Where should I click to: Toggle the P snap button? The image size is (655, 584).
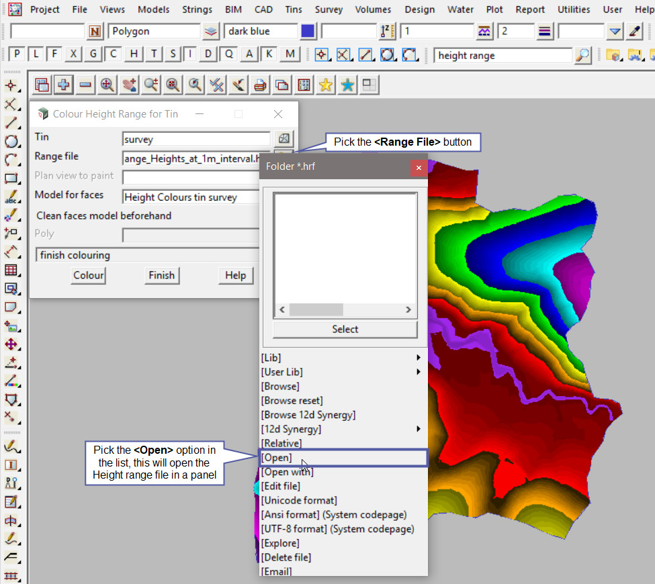point(17,54)
